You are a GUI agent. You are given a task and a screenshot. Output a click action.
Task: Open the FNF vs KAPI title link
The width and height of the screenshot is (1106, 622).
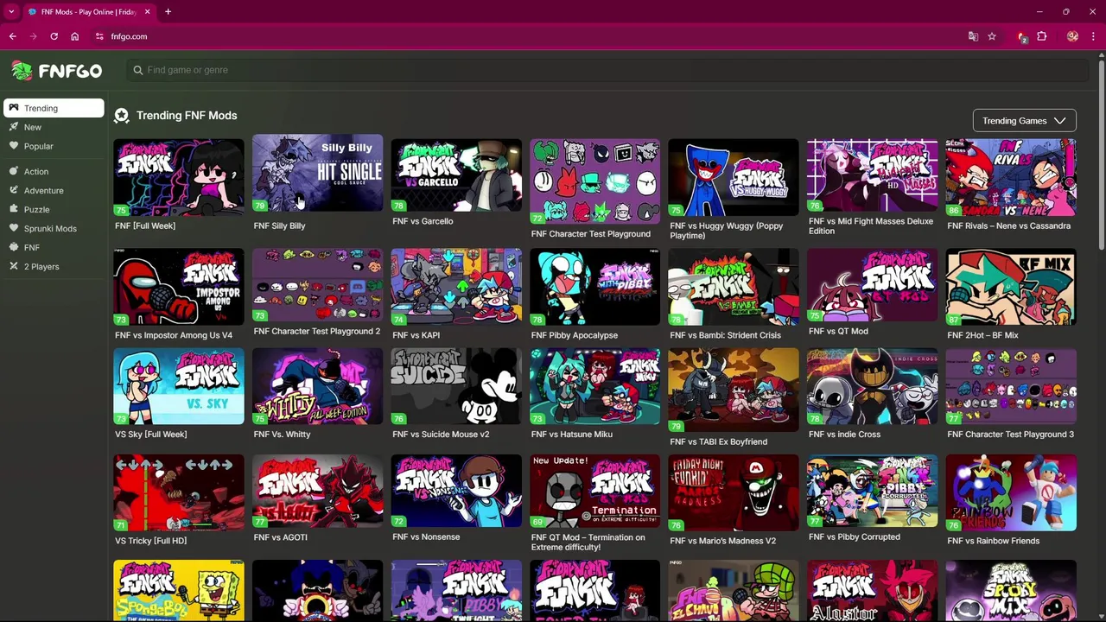(x=416, y=335)
